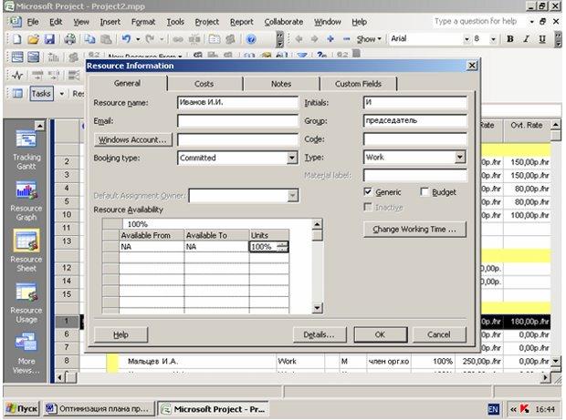Viewport: 566px width, 420px height.
Task: Expand the Type dropdown showing Work
Action: click(x=459, y=157)
